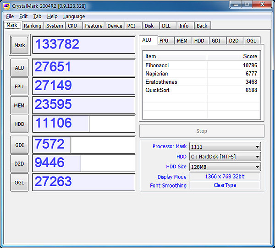This screenshot has width=275, height=248.
Task: Click Fibonacci score 10796
Action: coord(250,65)
